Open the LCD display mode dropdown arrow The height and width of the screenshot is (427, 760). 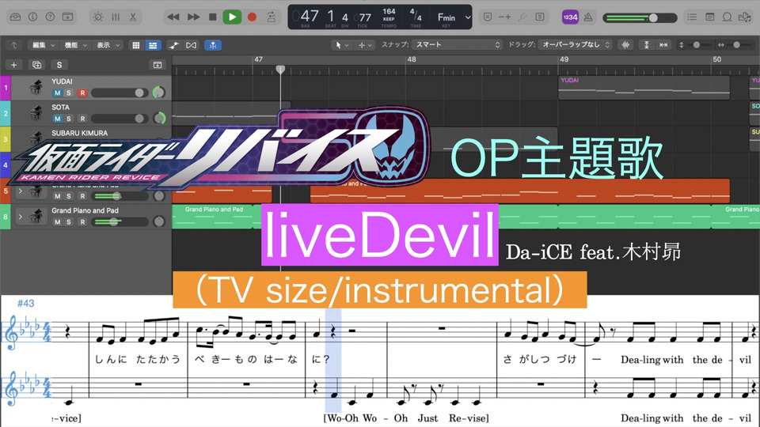coord(468,17)
